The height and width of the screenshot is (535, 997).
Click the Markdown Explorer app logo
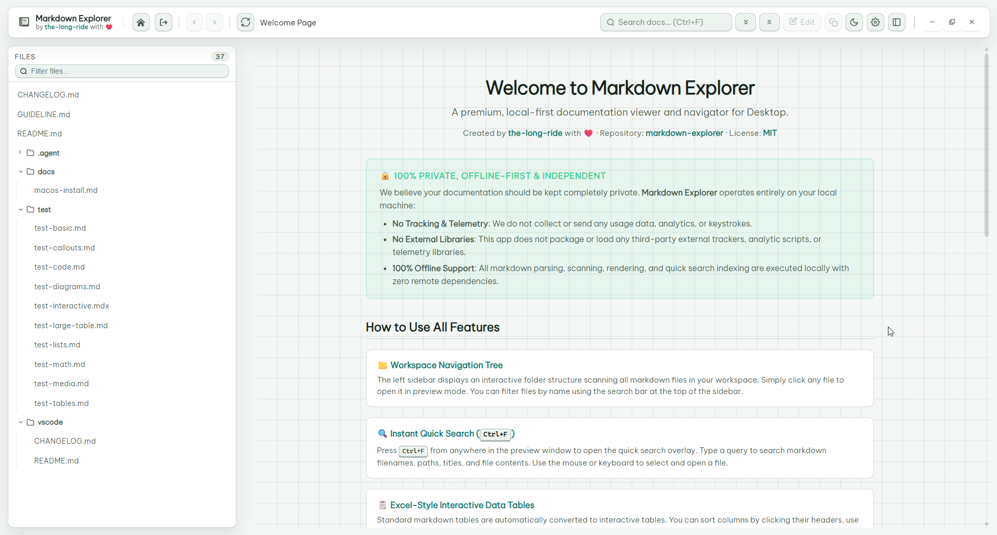[x=24, y=22]
